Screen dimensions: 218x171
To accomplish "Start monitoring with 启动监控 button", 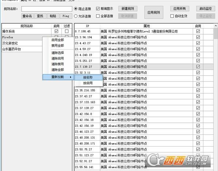I will [x=206, y=9].
